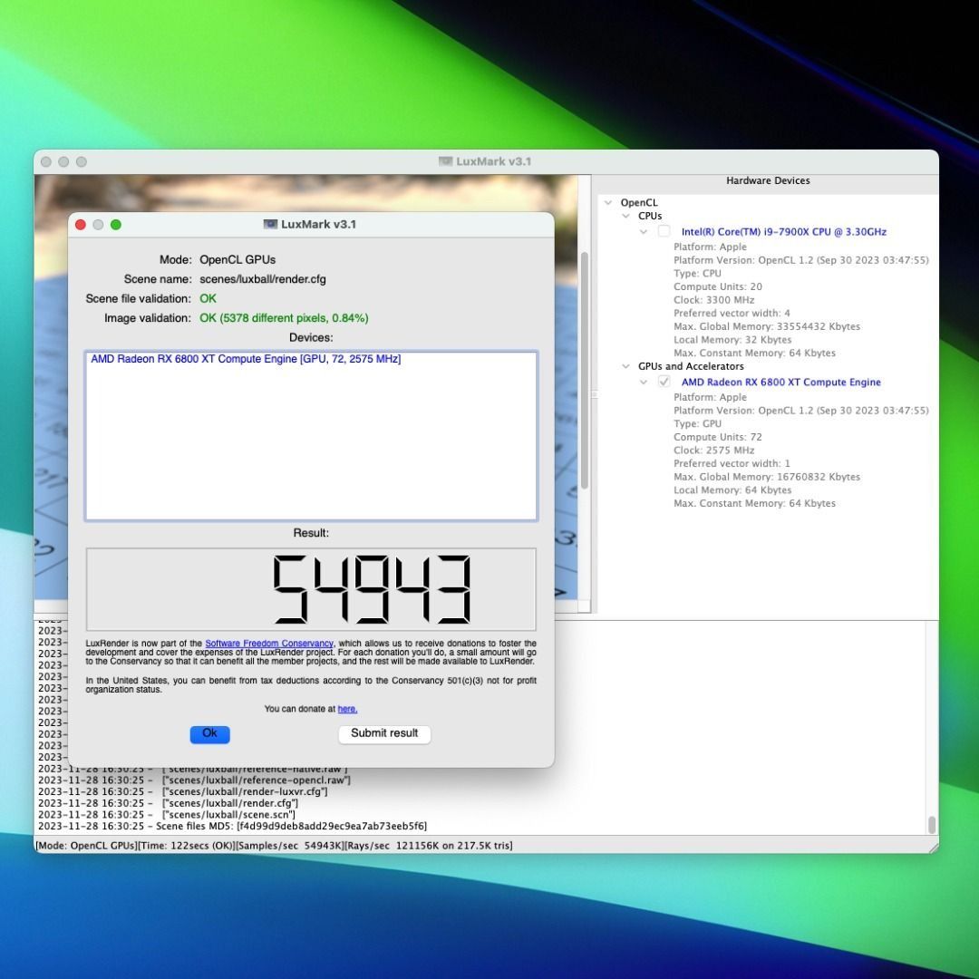Click the 54943 result display

point(311,589)
